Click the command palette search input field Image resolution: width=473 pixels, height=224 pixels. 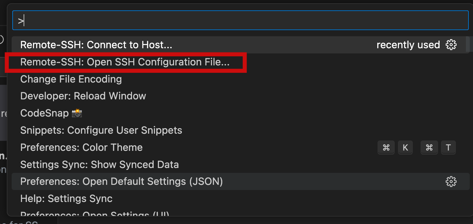tap(240, 20)
